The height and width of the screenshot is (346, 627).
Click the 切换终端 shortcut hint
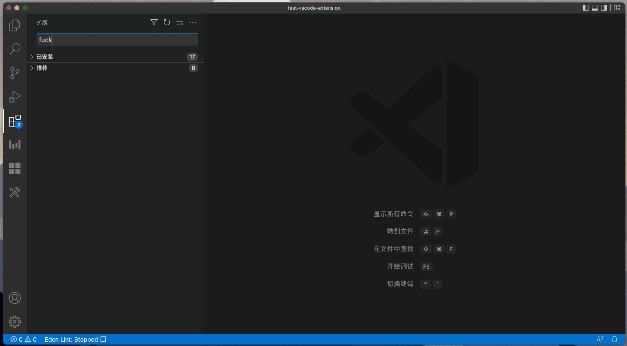tap(400, 284)
